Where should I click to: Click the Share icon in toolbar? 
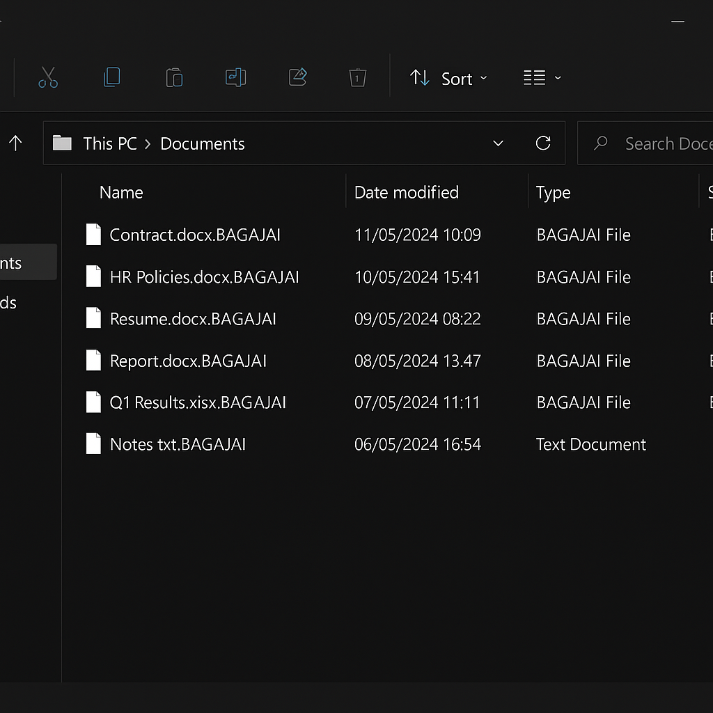pyautogui.click(x=298, y=77)
